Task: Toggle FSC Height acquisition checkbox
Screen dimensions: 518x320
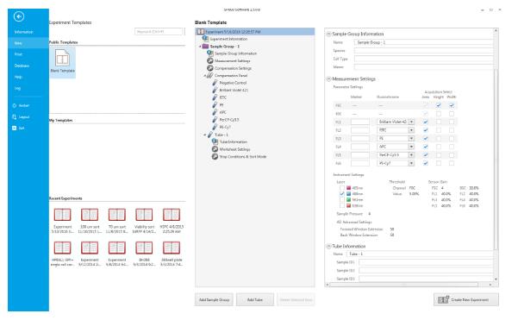Action: tap(439, 105)
